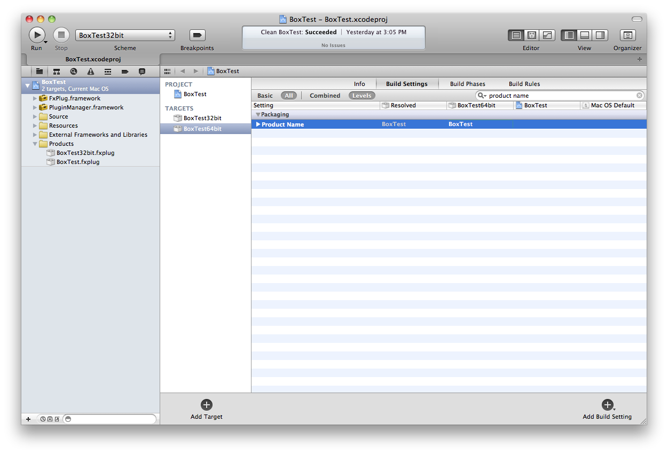
Task: Click the Run button in the toolbar
Action: (x=36, y=35)
